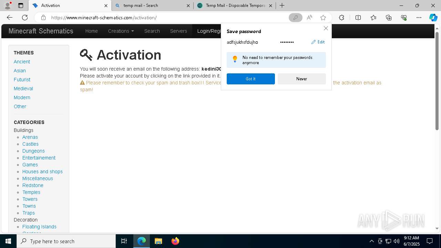Image resolution: width=441 pixels, height=248 pixels.
Task: Open the Split screen icon
Action: pos(358,18)
